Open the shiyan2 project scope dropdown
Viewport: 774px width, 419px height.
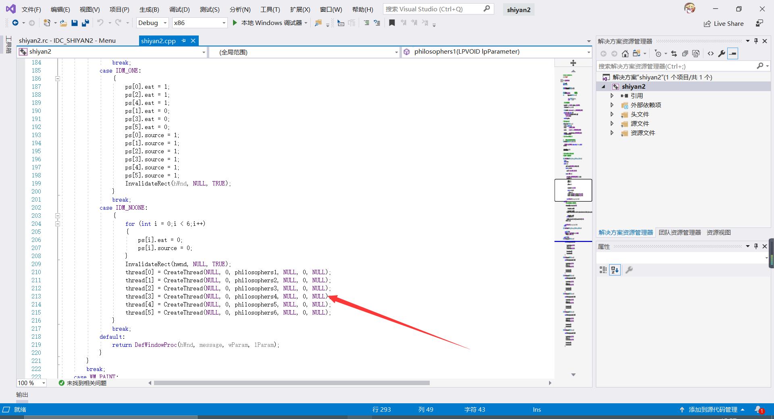point(204,52)
